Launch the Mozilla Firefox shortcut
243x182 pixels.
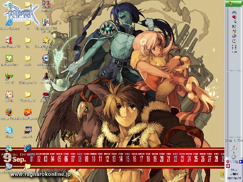pyautogui.click(x=9, y=114)
